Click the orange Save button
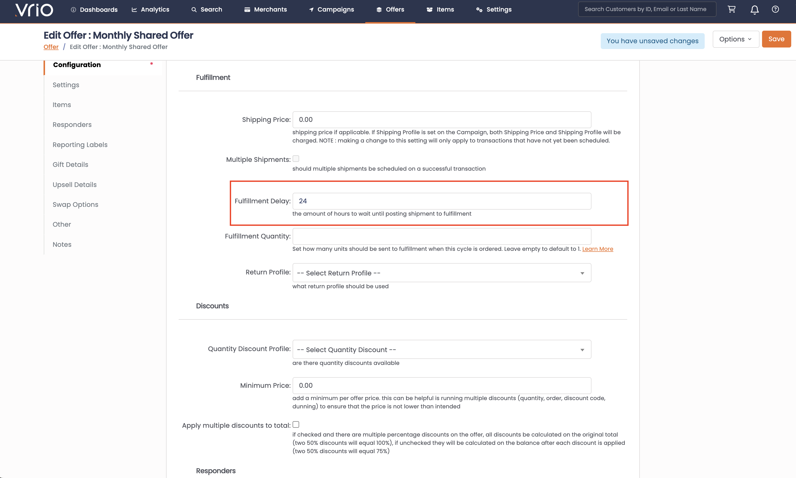The image size is (796, 478). [776, 39]
